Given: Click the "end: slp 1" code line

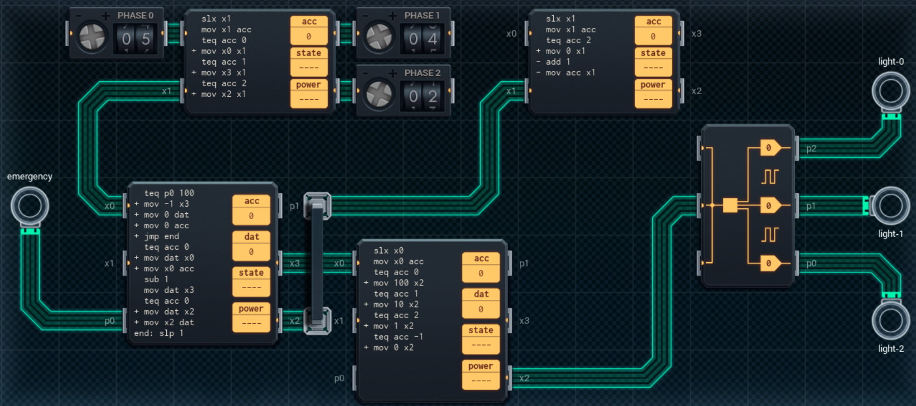Looking at the screenshot, I should (159, 333).
